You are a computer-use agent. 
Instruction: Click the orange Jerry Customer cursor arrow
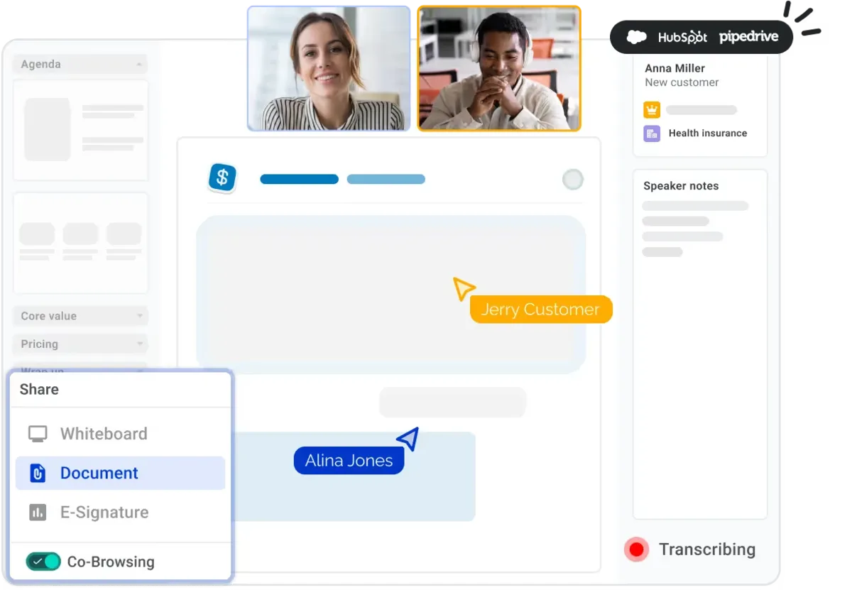pos(463,288)
